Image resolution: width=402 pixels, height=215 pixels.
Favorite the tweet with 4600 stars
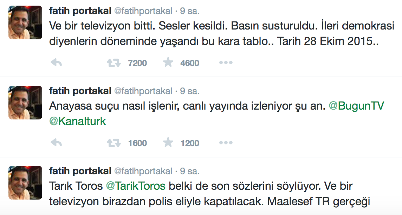tap(168, 63)
